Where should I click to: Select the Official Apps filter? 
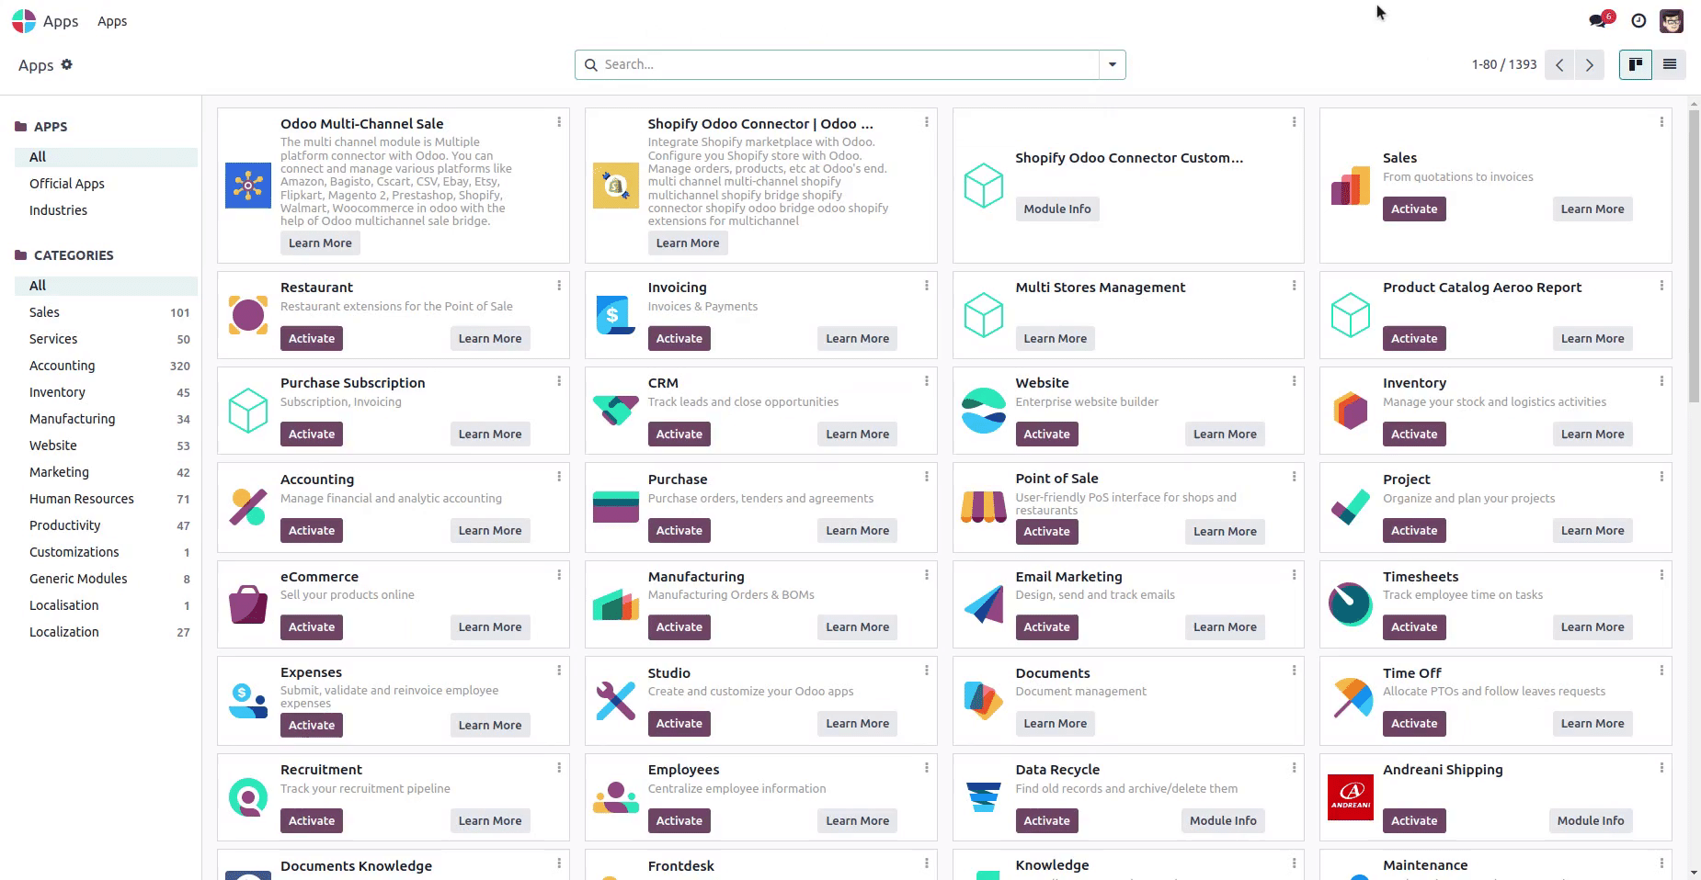point(67,184)
